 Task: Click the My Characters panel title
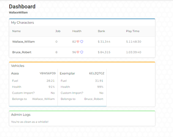tap(22, 23)
